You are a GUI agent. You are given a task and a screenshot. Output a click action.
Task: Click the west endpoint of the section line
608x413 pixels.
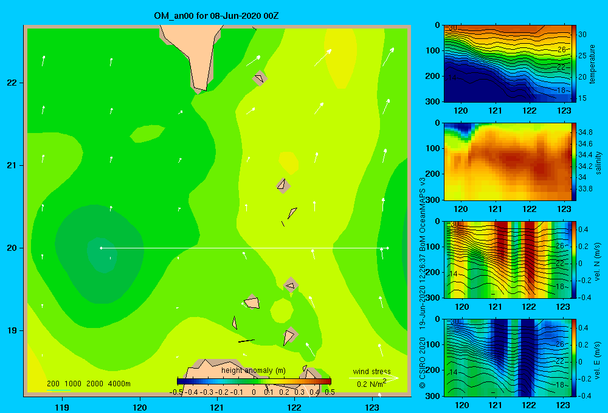(x=101, y=248)
